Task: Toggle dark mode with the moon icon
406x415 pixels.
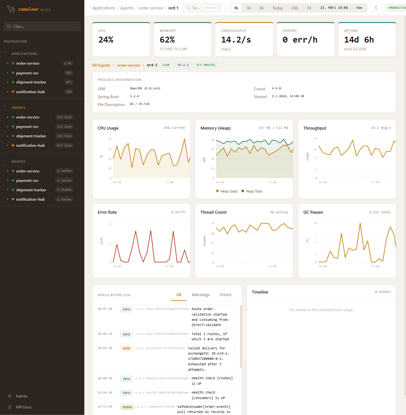Action: (376, 8)
